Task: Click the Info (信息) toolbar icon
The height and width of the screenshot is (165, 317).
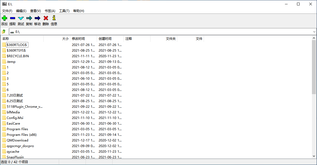Action: [x=54, y=18]
